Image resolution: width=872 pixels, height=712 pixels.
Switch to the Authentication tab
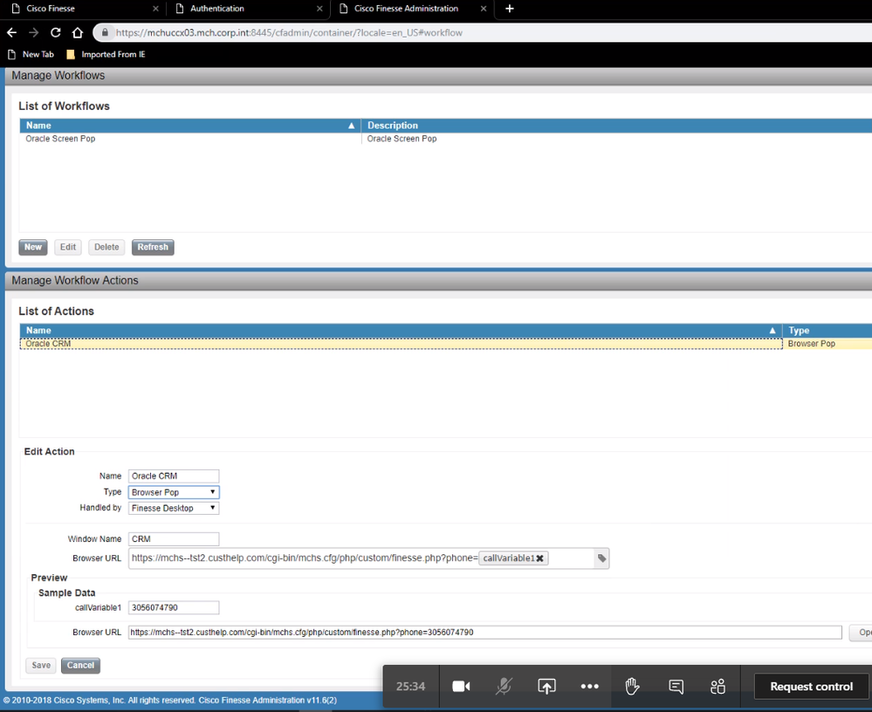[x=248, y=9]
